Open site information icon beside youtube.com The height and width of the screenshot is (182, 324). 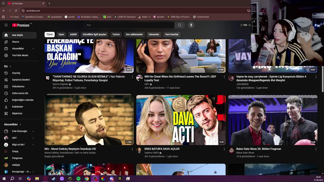pyautogui.click(x=23, y=11)
